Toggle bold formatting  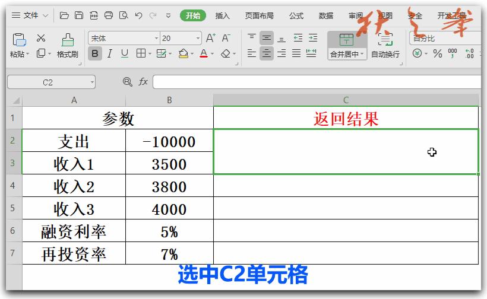point(95,53)
